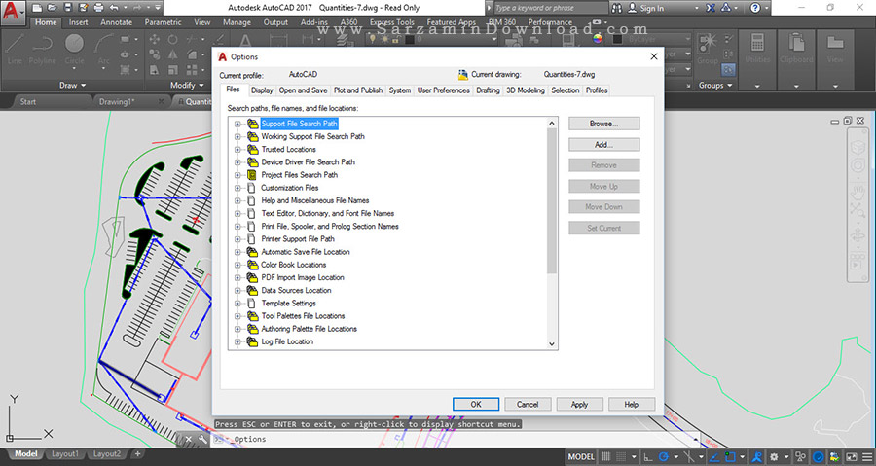Select the Polyline tool
Image resolution: width=876 pixels, height=466 pixels.
(x=43, y=49)
